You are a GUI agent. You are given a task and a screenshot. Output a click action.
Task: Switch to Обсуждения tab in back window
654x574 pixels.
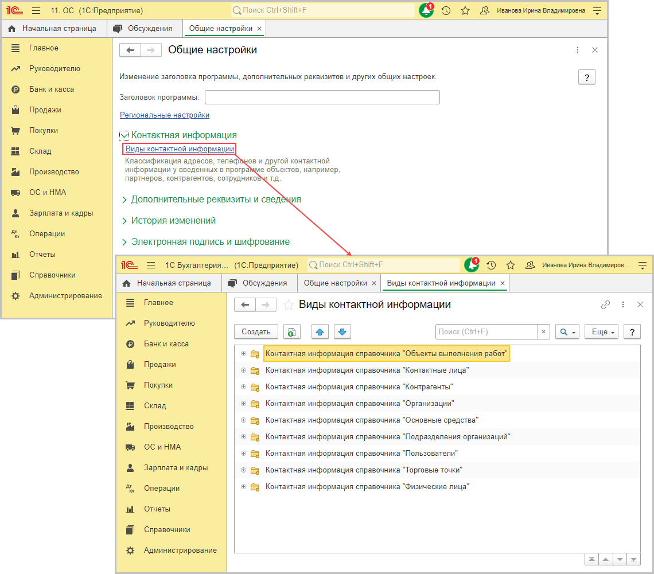(x=144, y=28)
